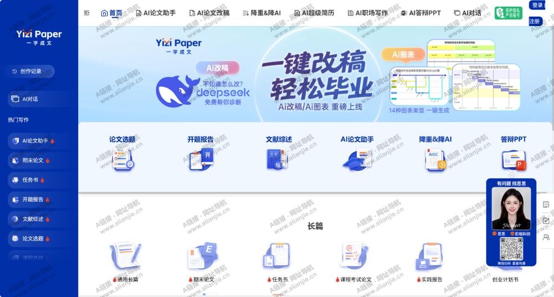The width and height of the screenshot is (554, 297).
Task: Click the 开题报告 card icon
Action: (x=201, y=160)
